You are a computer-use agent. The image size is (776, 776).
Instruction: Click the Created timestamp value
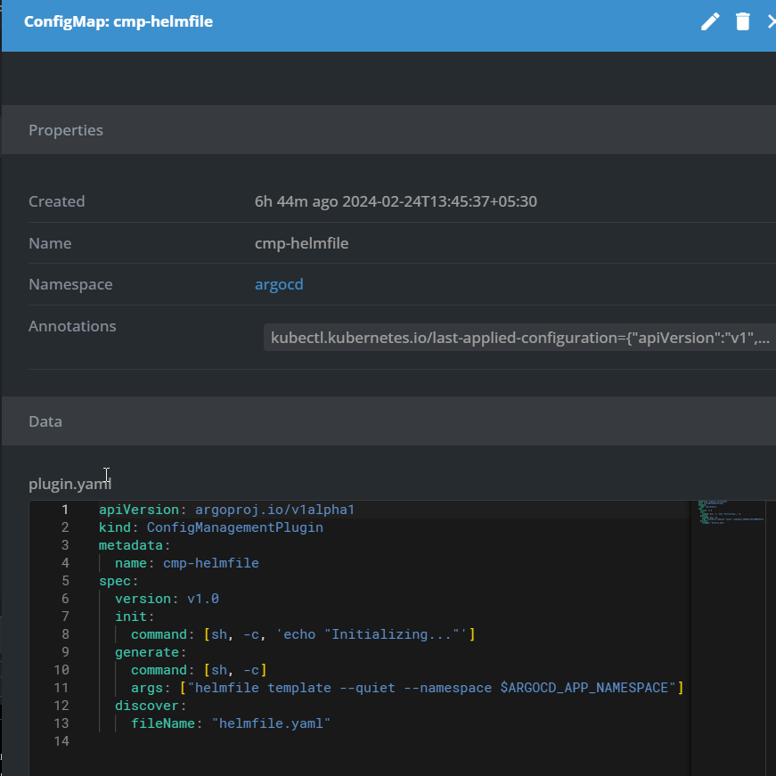click(x=396, y=200)
